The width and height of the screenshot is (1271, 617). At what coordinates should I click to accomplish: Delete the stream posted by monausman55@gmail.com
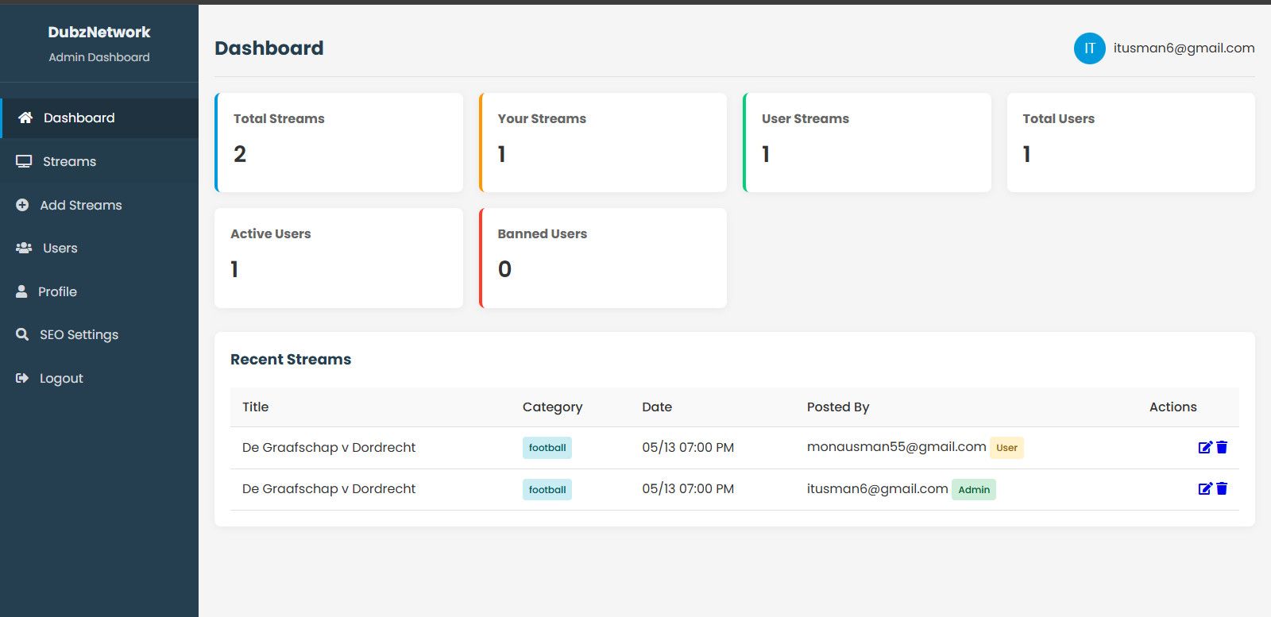pos(1222,447)
